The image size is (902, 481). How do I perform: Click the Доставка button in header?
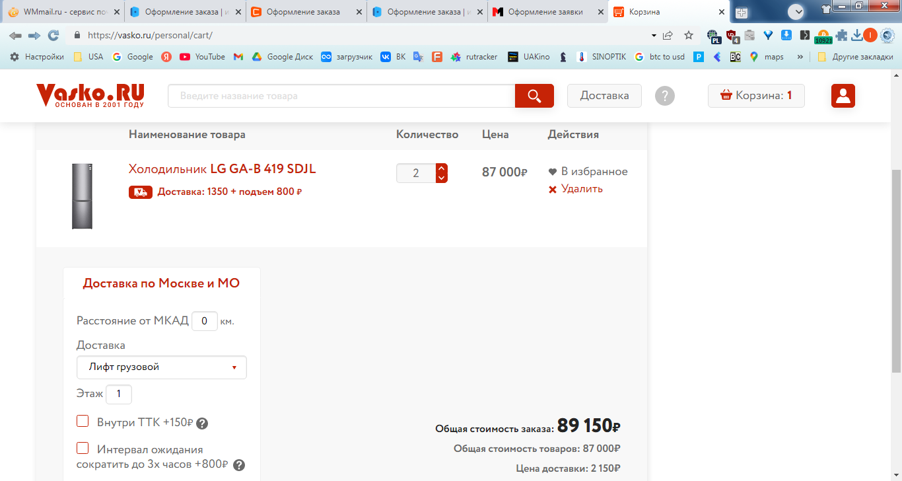pos(604,96)
